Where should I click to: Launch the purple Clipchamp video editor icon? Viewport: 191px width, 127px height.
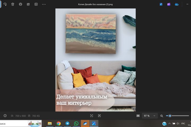[169, 4]
